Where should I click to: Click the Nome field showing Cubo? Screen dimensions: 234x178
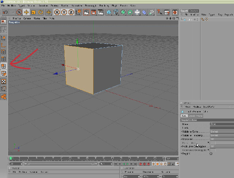click(222, 124)
